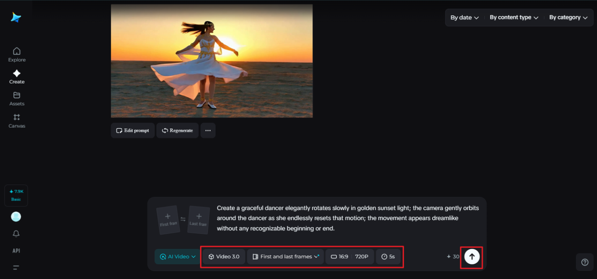The width and height of the screenshot is (597, 279).
Task: Open the AI Video mode dropdown
Action: [x=178, y=257]
